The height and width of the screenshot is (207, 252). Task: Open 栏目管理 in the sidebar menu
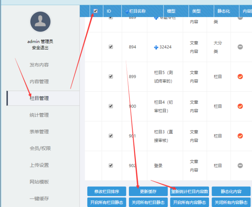(x=39, y=98)
